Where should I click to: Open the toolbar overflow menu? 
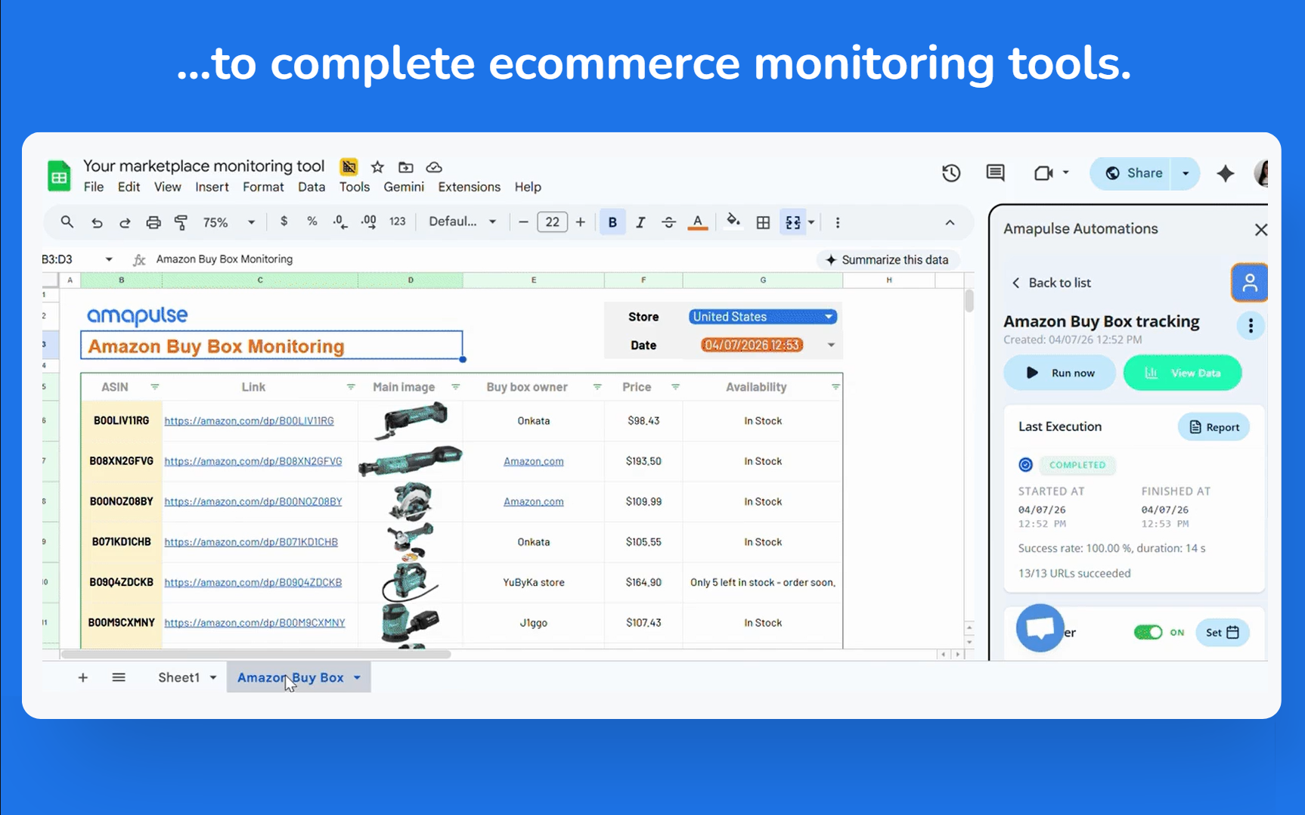click(838, 222)
